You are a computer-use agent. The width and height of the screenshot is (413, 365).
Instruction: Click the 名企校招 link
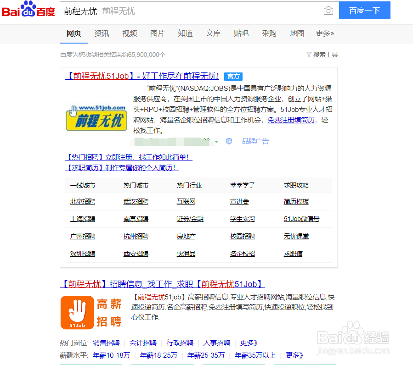pos(242,254)
